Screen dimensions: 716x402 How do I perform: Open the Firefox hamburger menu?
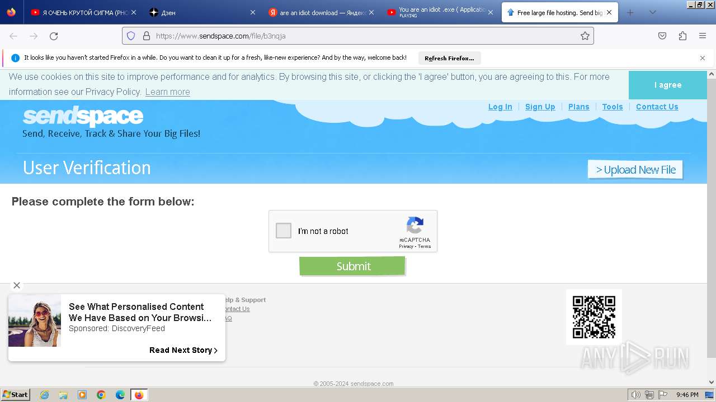(x=703, y=36)
